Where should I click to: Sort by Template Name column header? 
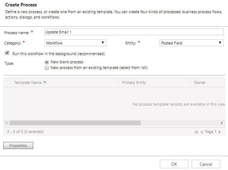(x=28, y=83)
